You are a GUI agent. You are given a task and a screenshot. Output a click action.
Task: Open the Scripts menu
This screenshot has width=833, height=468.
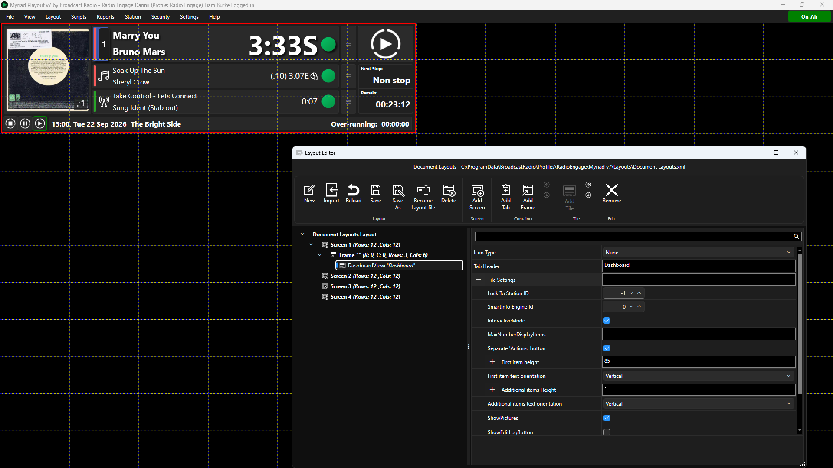pyautogui.click(x=79, y=17)
